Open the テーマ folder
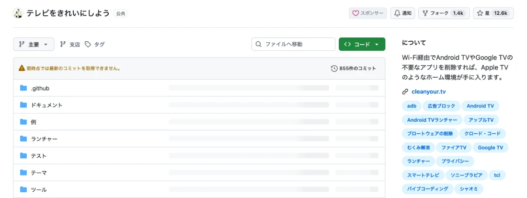The width and height of the screenshot is (527, 198). (39, 173)
